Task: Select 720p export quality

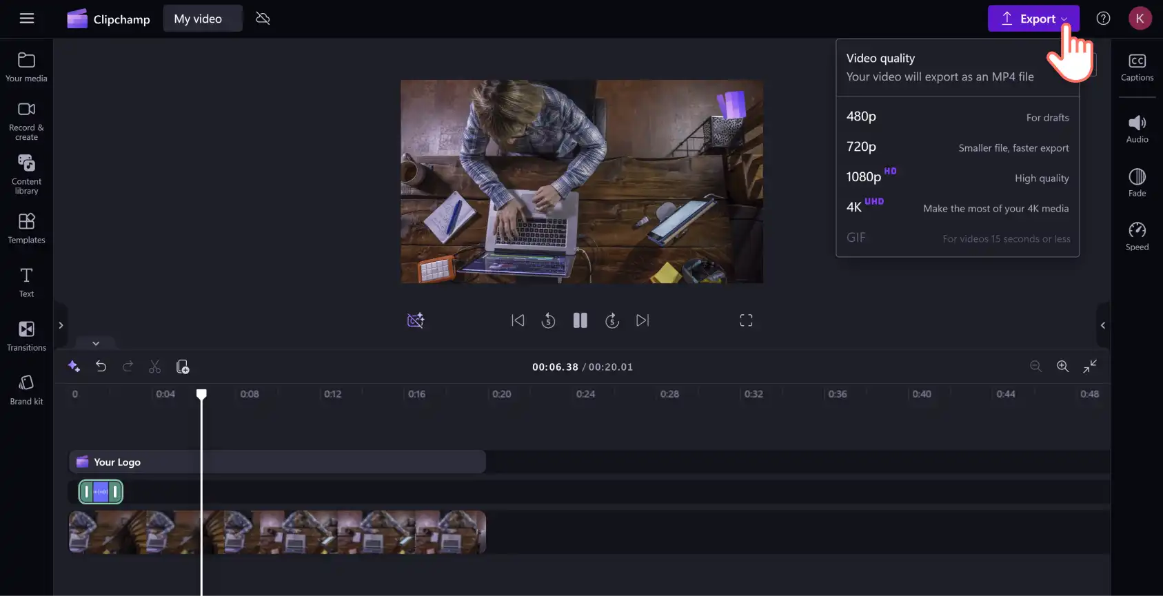Action: 958,147
